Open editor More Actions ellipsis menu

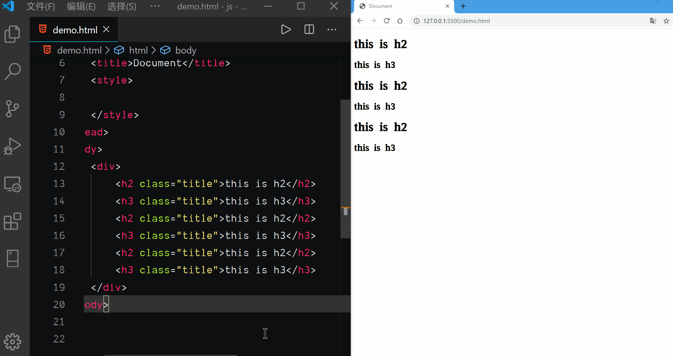(332, 29)
